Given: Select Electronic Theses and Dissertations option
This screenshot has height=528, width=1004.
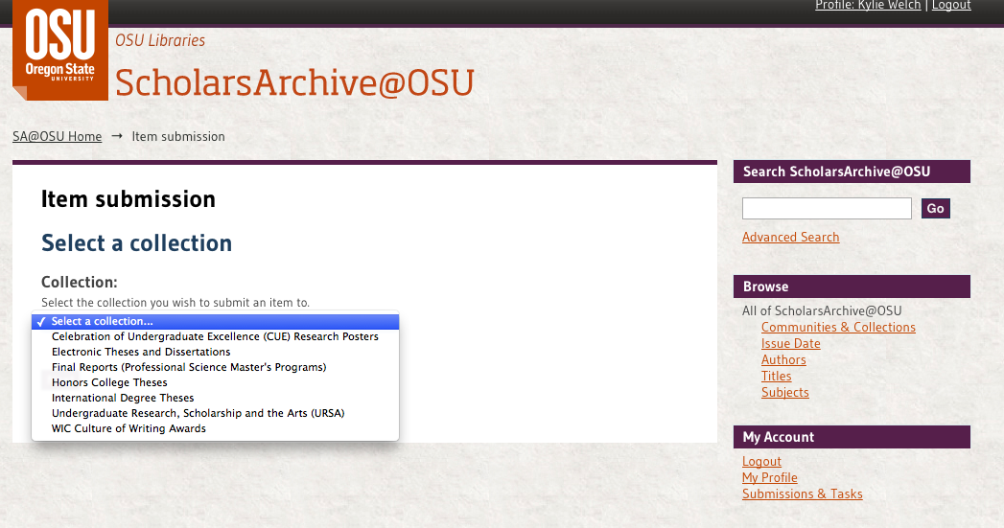Looking at the screenshot, I should tap(215, 352).
